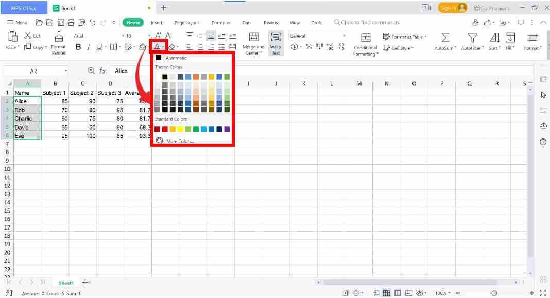Toggle underline formatting
The height and width of the screenshot is (298, 550).
[99, 47]
